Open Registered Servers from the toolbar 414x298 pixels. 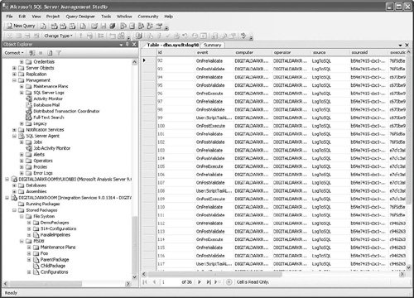pos(123,26)
